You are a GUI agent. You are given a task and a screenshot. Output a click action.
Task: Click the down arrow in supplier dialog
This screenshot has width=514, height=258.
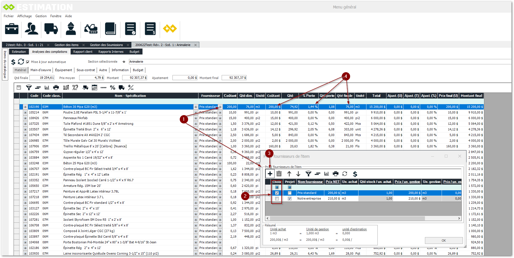click(298, 174)
